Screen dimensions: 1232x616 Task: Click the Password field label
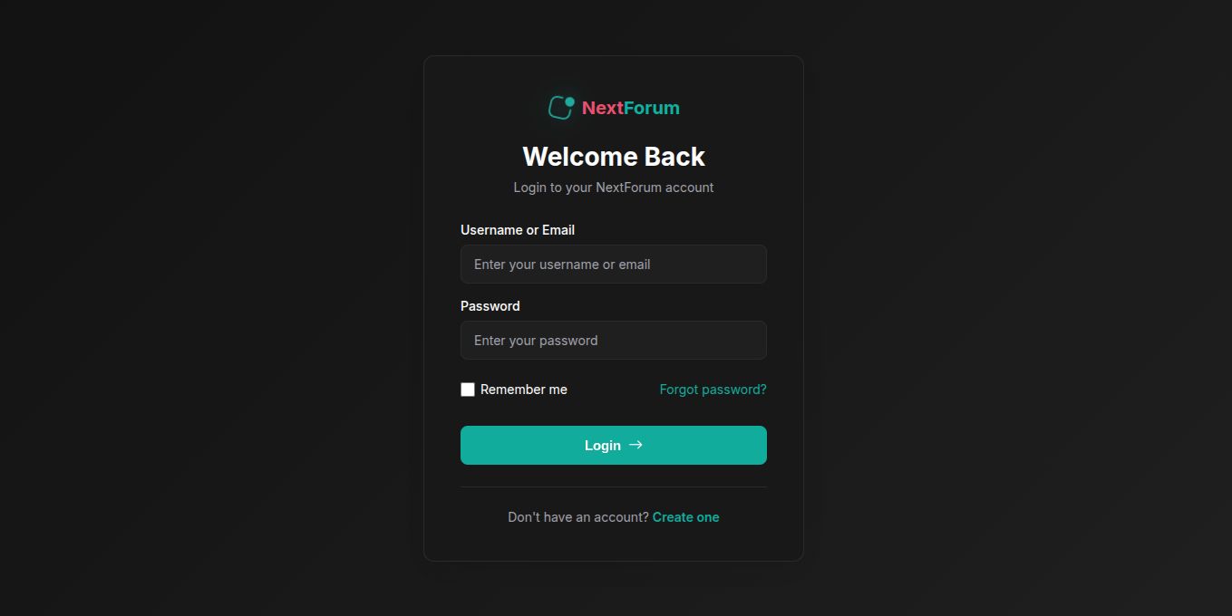coord(490,306)
